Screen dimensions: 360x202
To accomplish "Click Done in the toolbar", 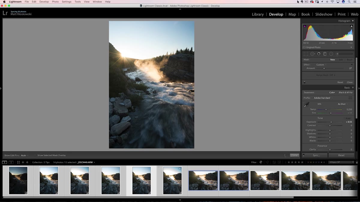I will point(295,155).
